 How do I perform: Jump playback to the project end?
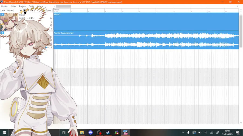point(32,10)
